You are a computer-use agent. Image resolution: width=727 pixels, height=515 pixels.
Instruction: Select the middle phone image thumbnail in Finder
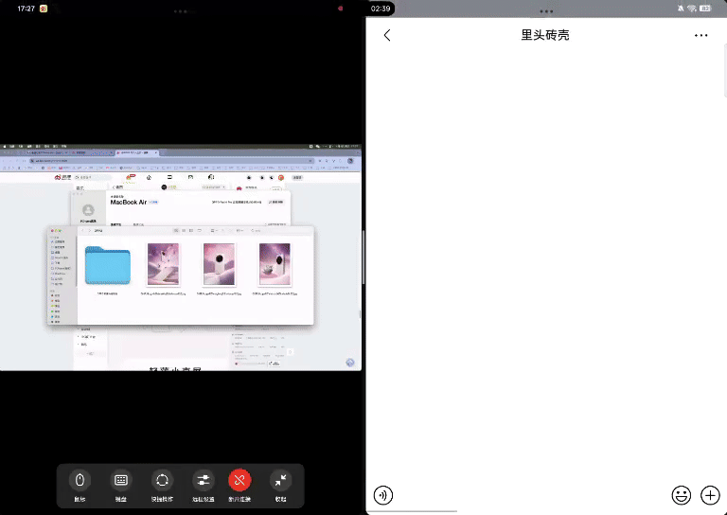219,264
